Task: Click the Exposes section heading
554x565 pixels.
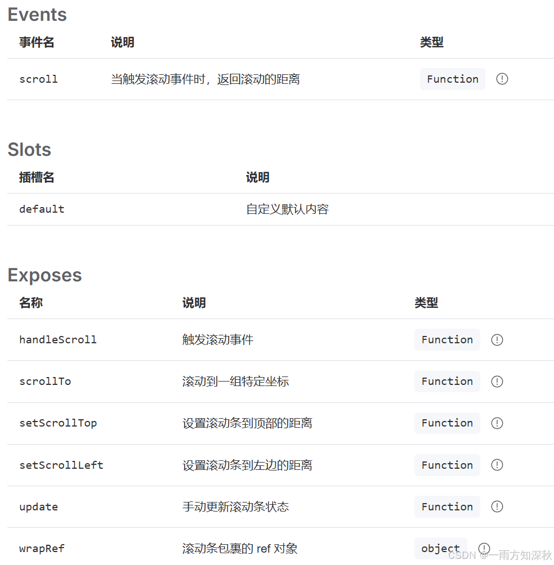Action: click(x=44, y=275)
